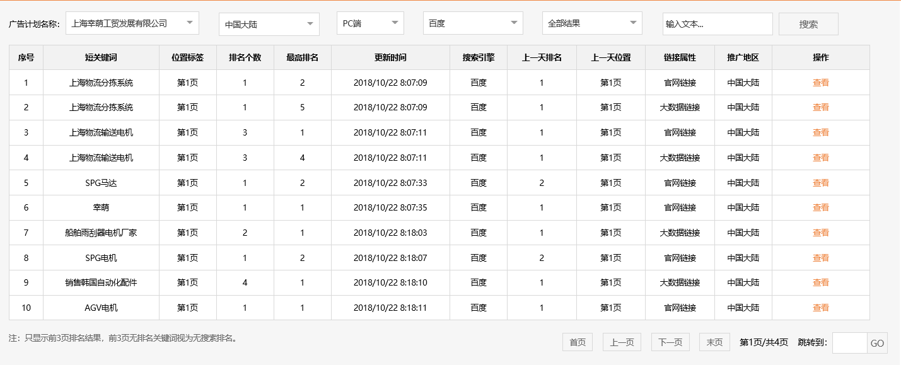This screenshot has width=901, height=365.
Task: Expand the 百度 search engine dropdown
Action: point(473,23)
